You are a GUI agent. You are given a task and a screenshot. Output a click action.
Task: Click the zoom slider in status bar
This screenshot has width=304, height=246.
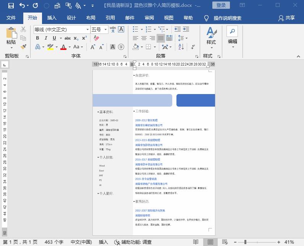(x=245, y=242)
